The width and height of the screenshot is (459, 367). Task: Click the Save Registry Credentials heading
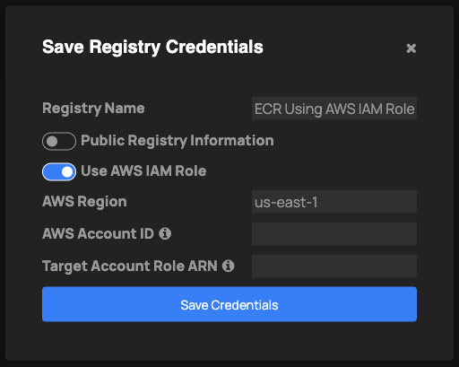point(152,48)
